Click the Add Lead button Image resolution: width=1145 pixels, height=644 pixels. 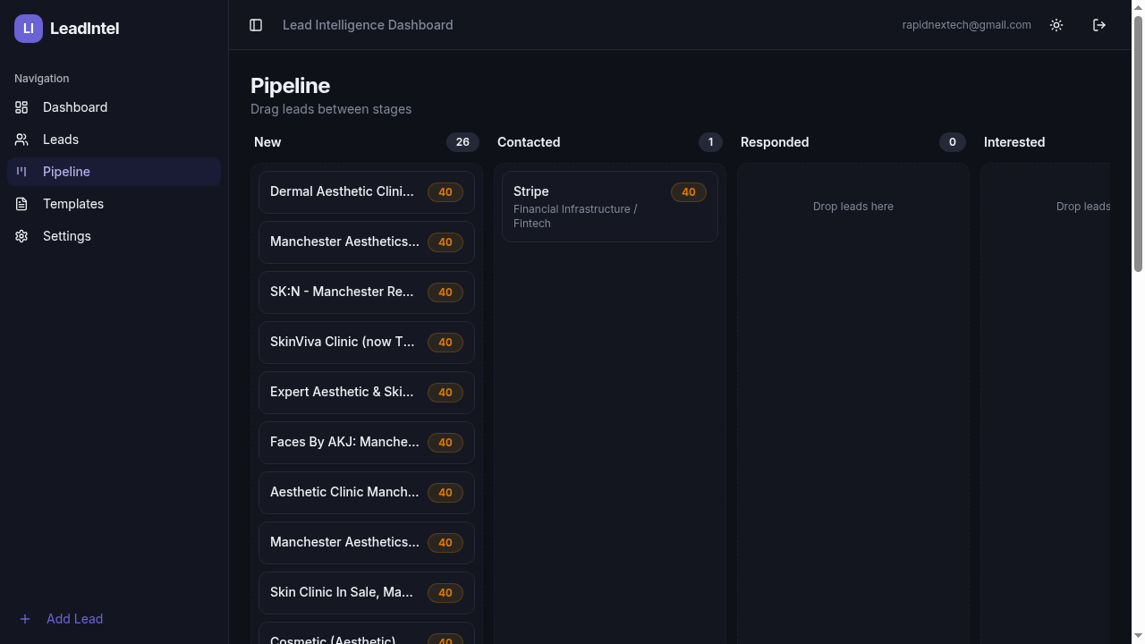114,619
